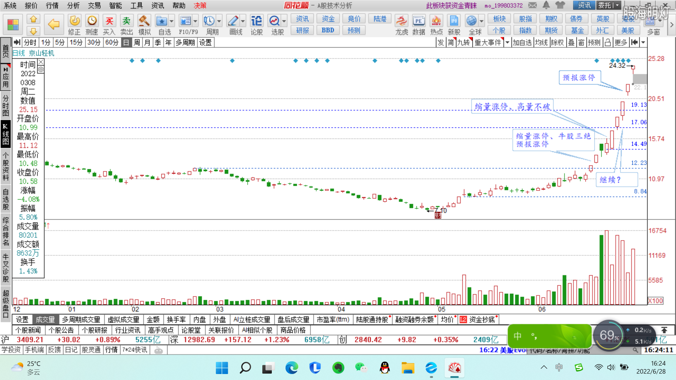Click the 资金抄底 indicator button

click(479, 319)
